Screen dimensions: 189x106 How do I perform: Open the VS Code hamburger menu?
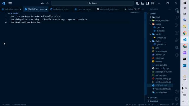(x=10, y=3)
